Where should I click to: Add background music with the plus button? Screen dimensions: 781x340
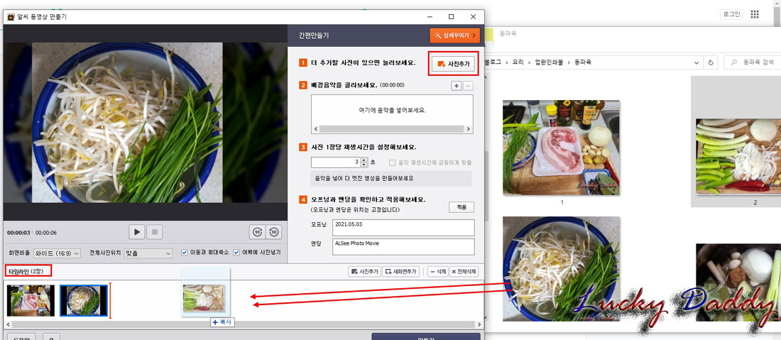click(457, 86)
